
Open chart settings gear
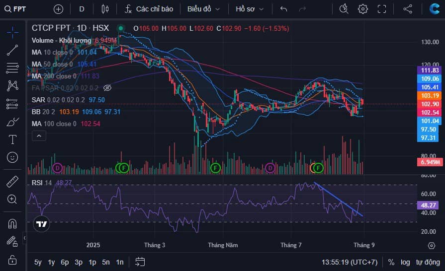[x=362, y=9]
